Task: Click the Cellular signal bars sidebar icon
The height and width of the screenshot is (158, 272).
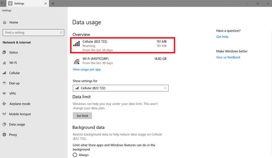Action: tap(4, 73)
